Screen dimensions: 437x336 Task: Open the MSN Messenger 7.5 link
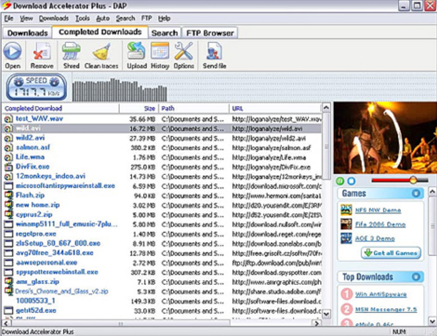(x=386, y=309)
